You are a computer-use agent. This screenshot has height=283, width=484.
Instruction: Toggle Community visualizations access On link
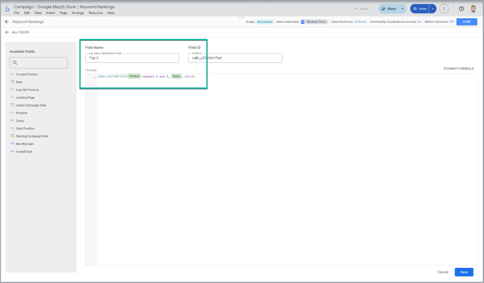(419, 21)
